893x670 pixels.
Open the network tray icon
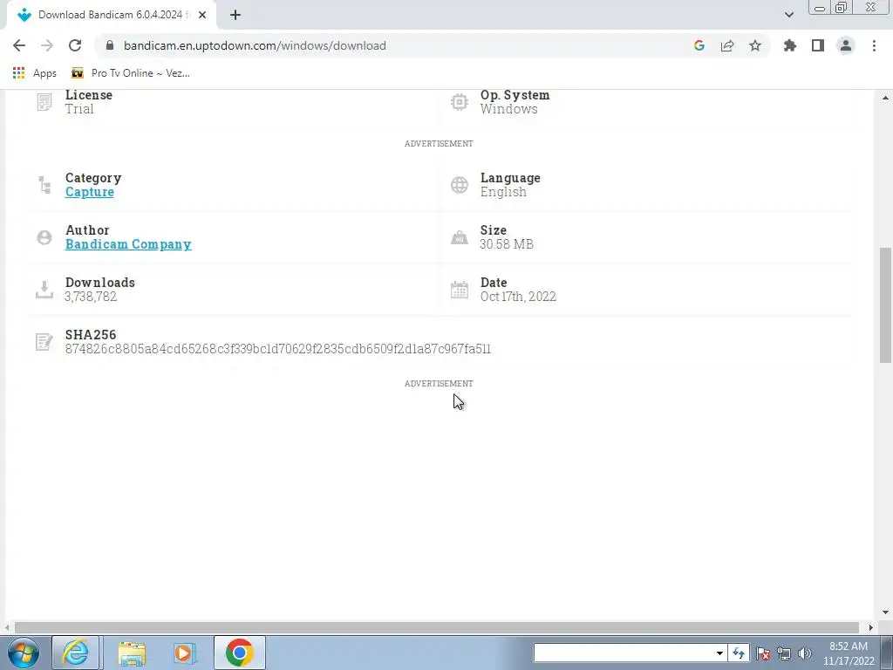pos(784,653)
